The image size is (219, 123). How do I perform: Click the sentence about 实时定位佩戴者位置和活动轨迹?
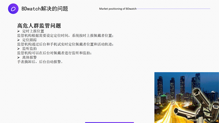pos(65,44)
